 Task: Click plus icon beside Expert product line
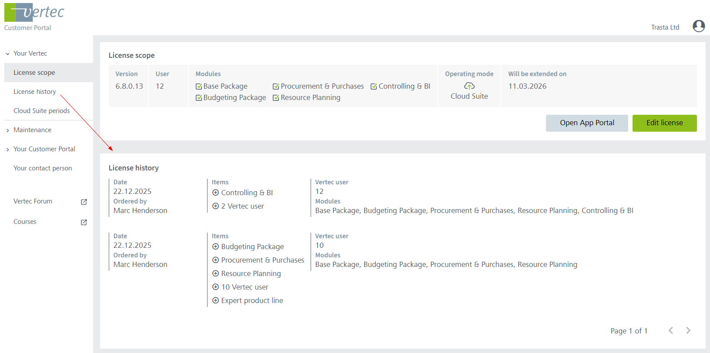point(215,300)
